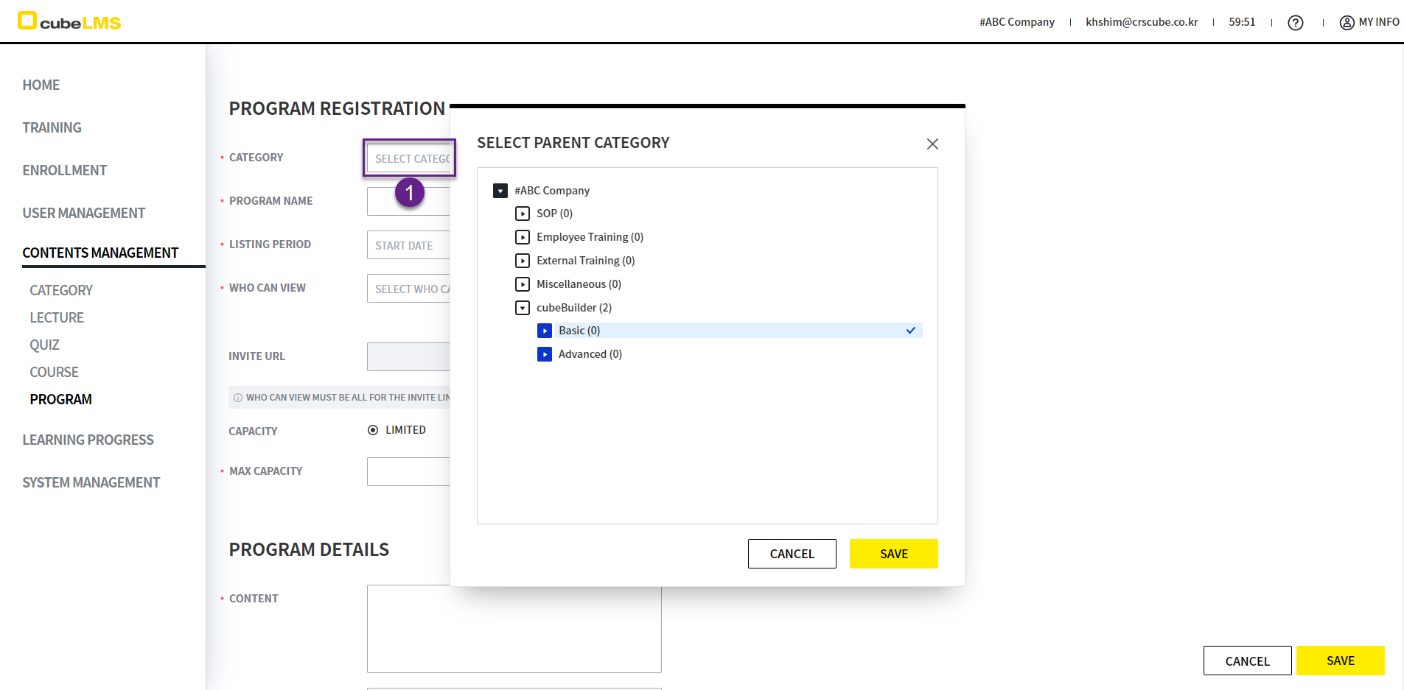Viewport: 1404px width, 690px height.
Task: Click the cubeLMS logo
Action: click(69, 21)
